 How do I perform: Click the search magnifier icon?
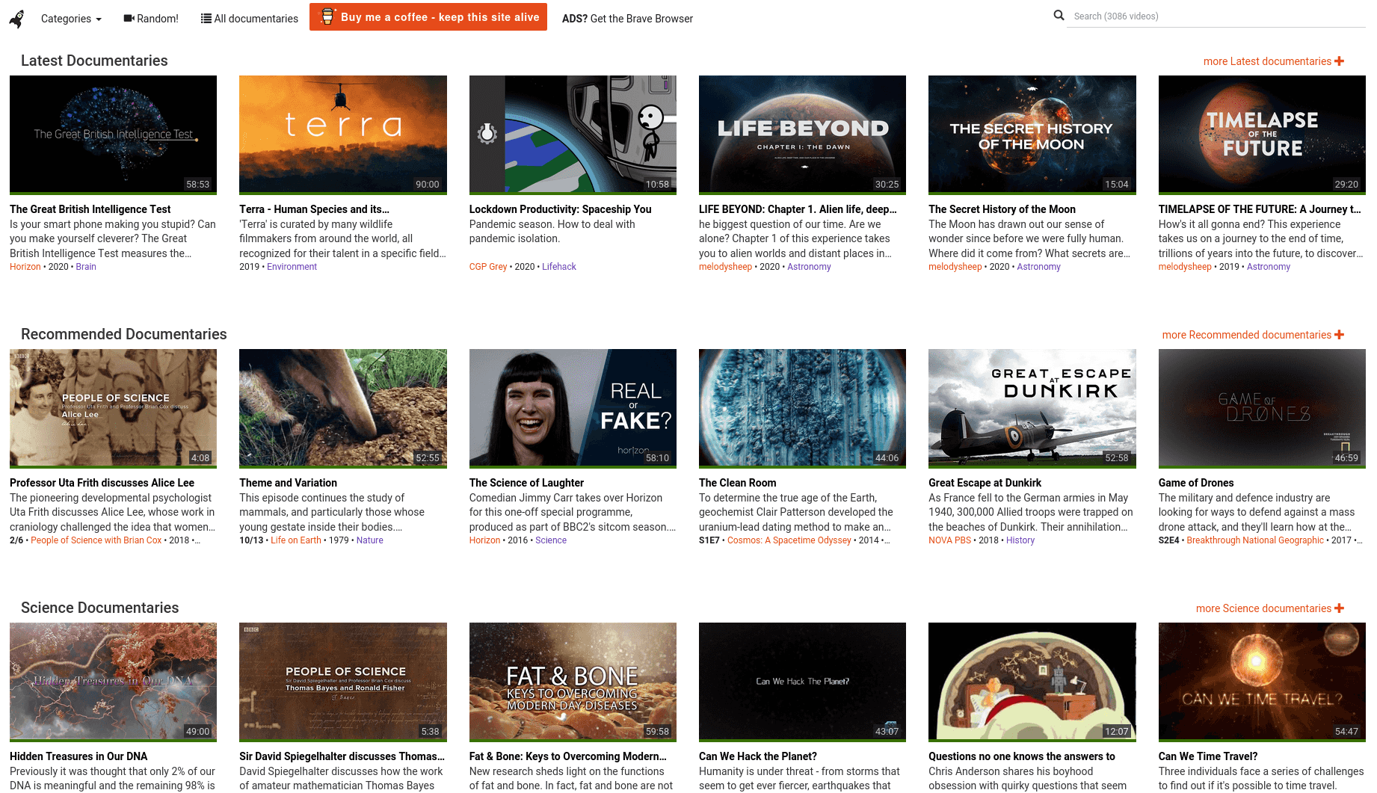(x=1059, y=15)
